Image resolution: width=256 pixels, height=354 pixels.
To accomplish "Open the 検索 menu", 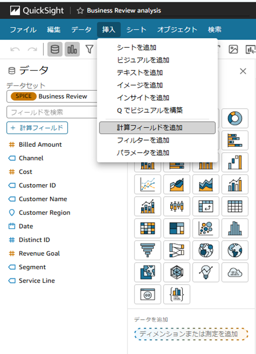I will (214, 30).
